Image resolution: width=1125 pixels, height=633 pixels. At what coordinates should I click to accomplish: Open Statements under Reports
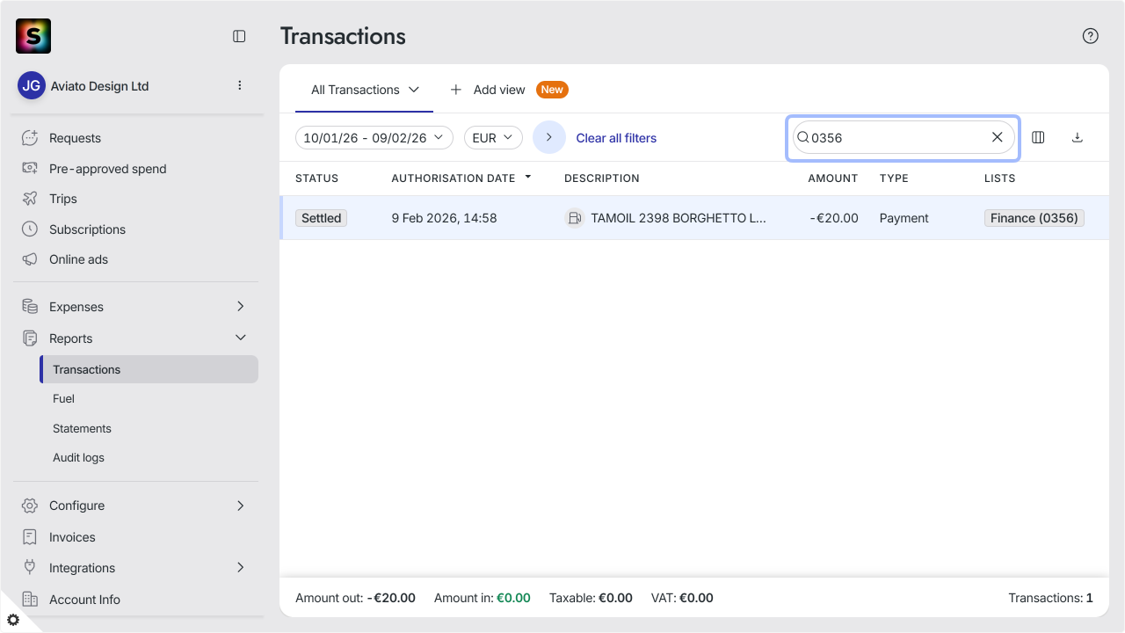[82, 428]
